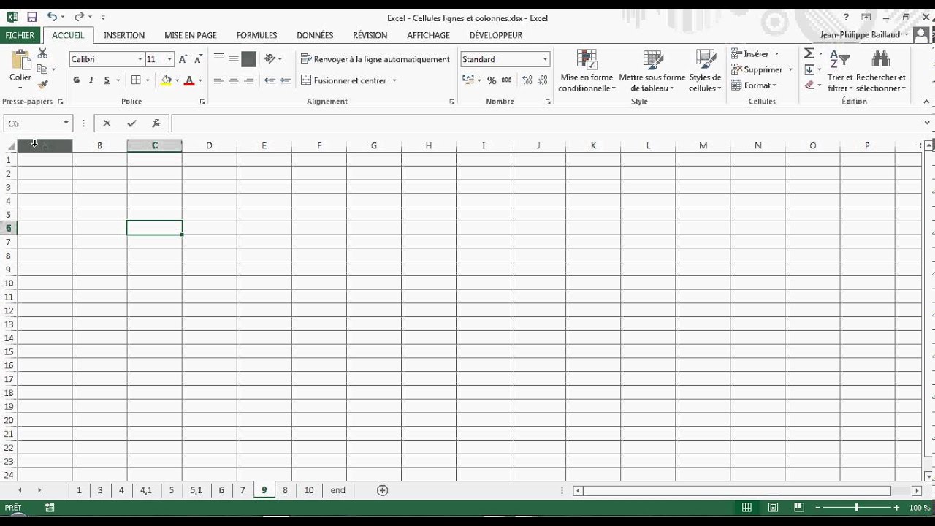This screenshot has width=935, height=526.
Task: Click the Supprimer cells button
Action: click(762, 69)
